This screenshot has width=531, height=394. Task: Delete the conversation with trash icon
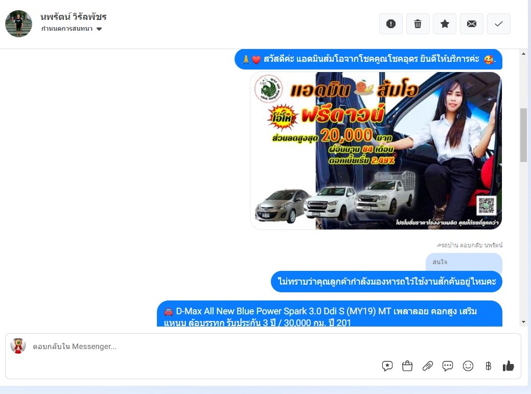click(x=418, y=24)
